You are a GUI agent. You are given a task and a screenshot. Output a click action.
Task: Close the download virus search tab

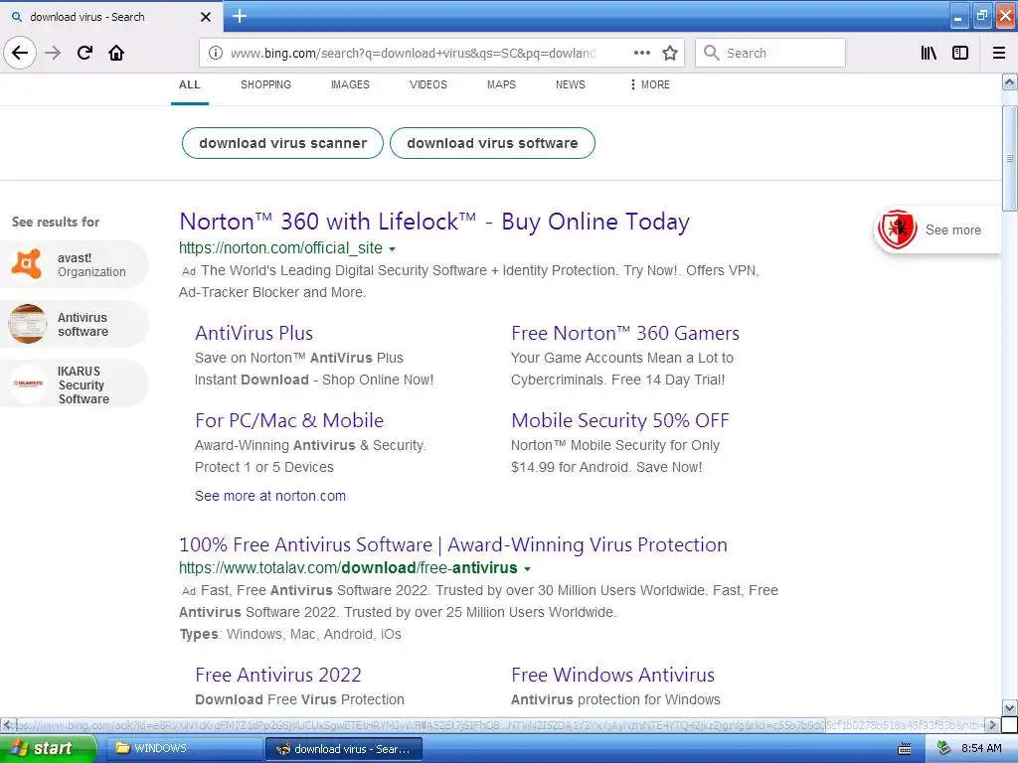(205, 17)
